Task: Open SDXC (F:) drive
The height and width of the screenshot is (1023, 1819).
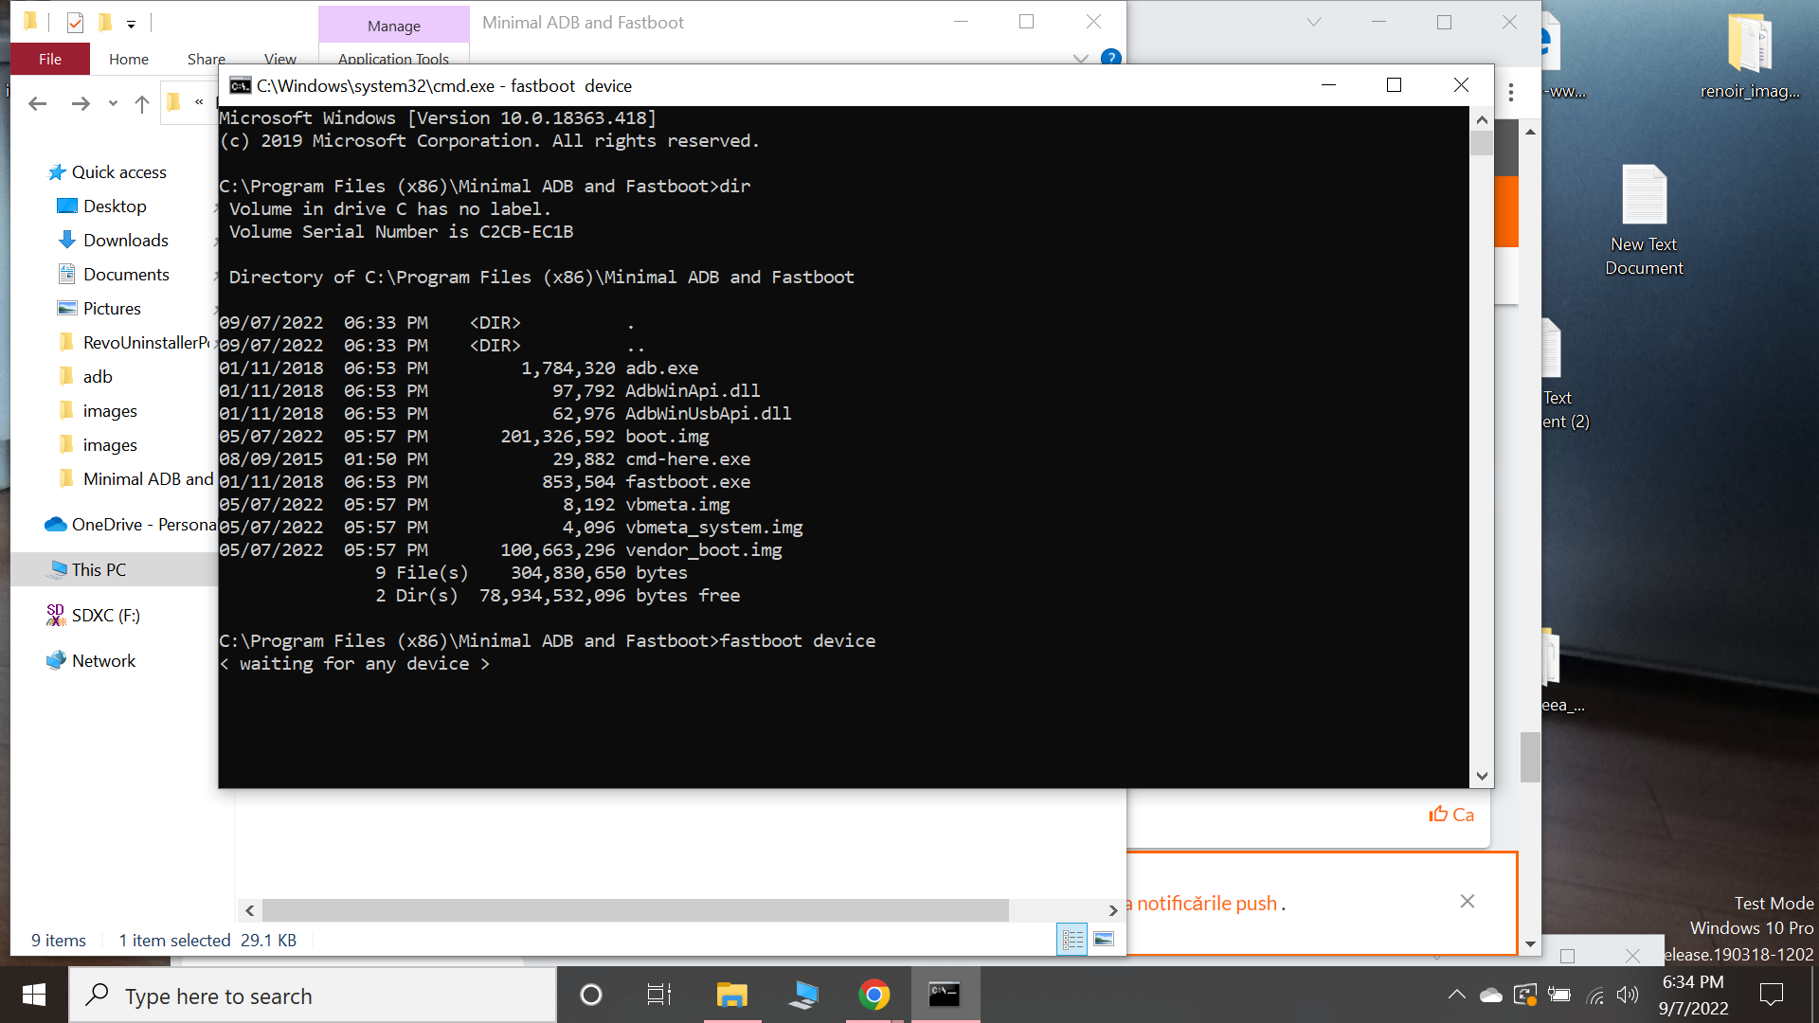Action: [105, 615]
